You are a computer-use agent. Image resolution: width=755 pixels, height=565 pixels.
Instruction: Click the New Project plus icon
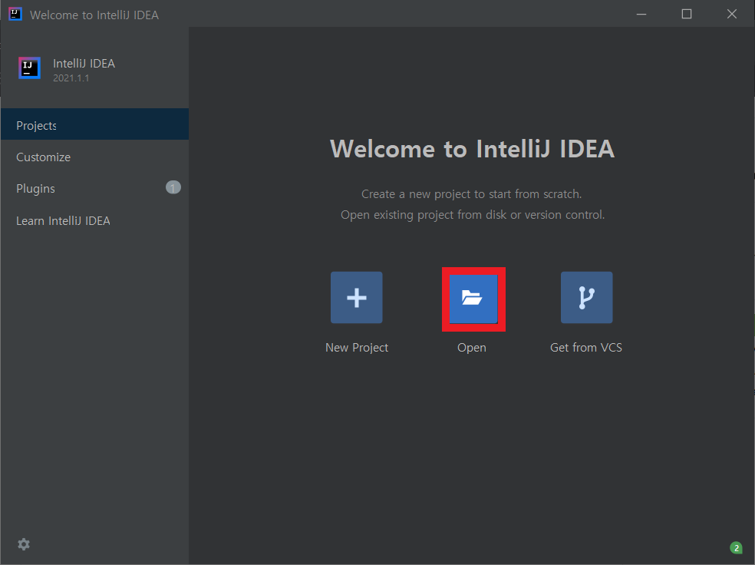[x=356, y=297]
